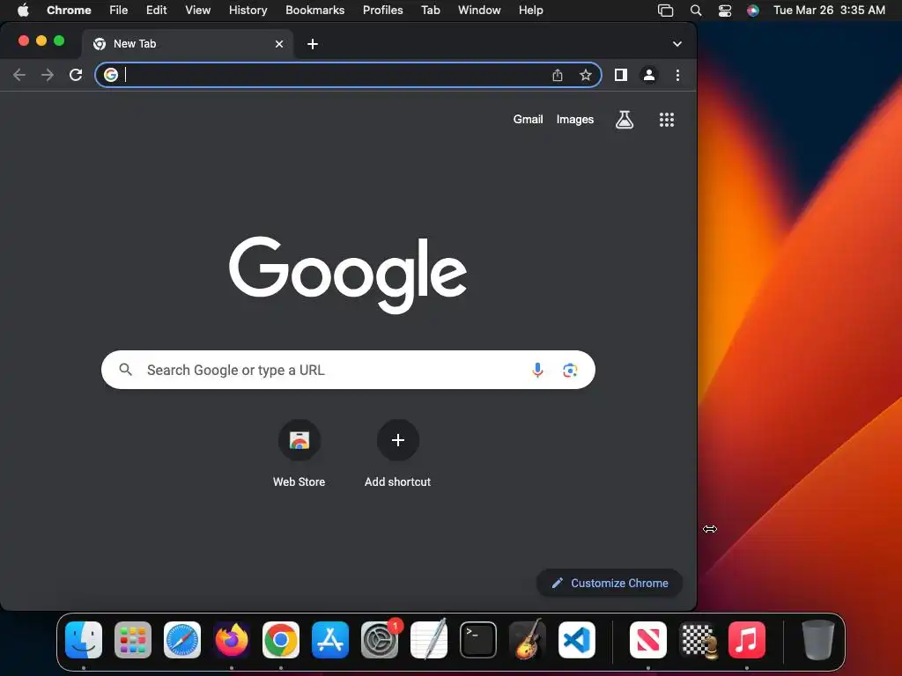This screenshot has height=676, width=902.
Task: Open Launchpad from the dock
Action: (133, 639)
